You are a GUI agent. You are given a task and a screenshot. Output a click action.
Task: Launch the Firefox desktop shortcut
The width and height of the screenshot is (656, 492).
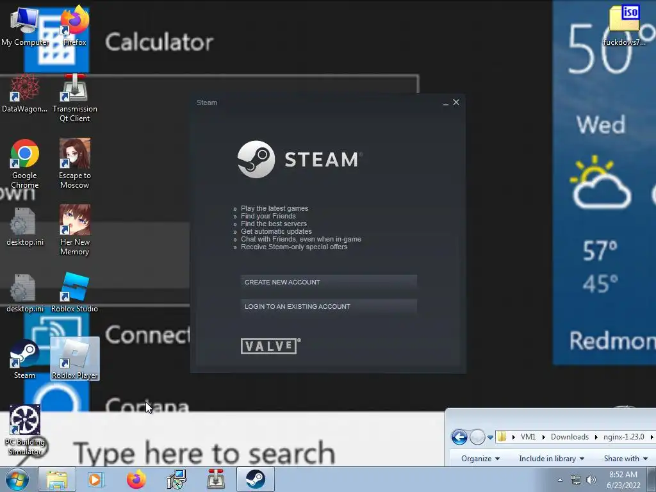coord(74,26)
